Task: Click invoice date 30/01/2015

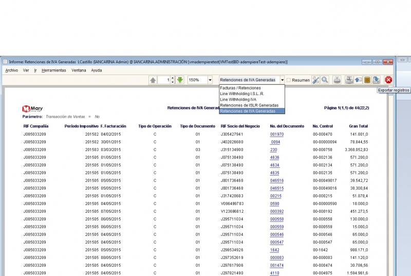Action: pos(111,142)
